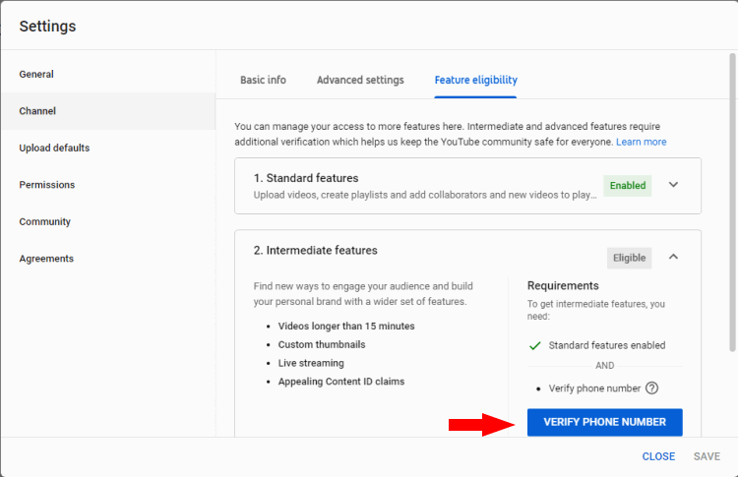Close the settings dialog
The height and width of the screenshot is (477, 738).
tap(658, 456)
